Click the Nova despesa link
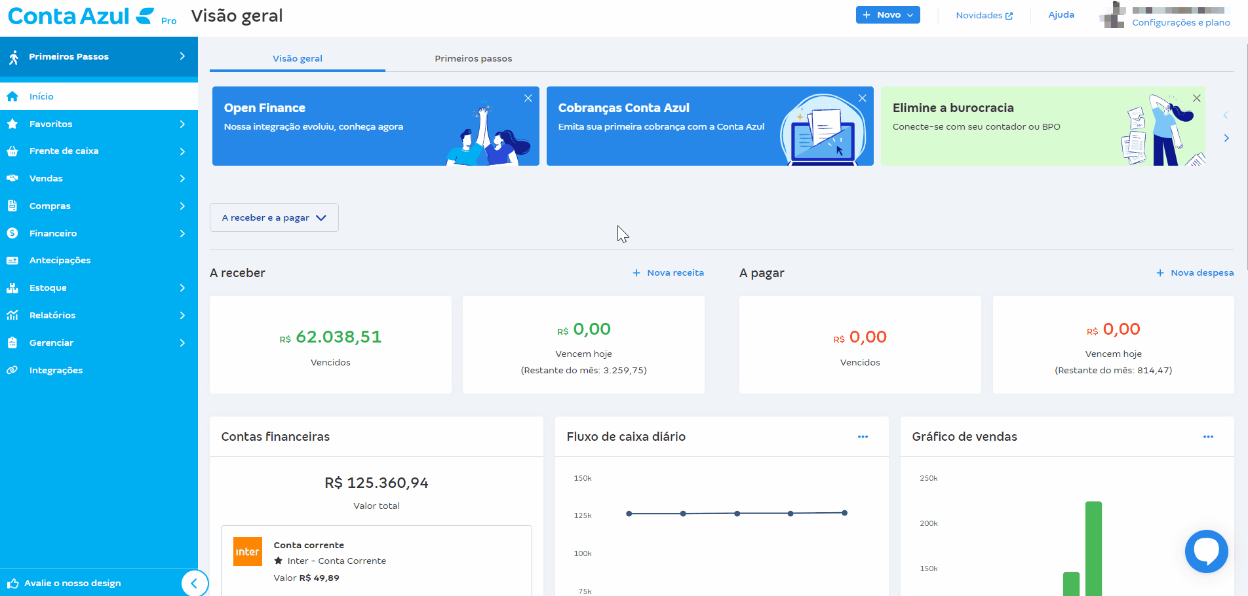Viewport: 1248px width, 596px height. 1194,272
